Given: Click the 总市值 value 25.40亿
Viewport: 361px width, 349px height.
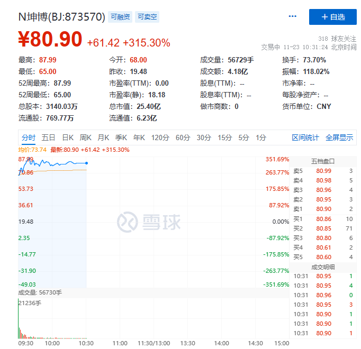Looking at the screenshot, I should [x=149, y=106].
